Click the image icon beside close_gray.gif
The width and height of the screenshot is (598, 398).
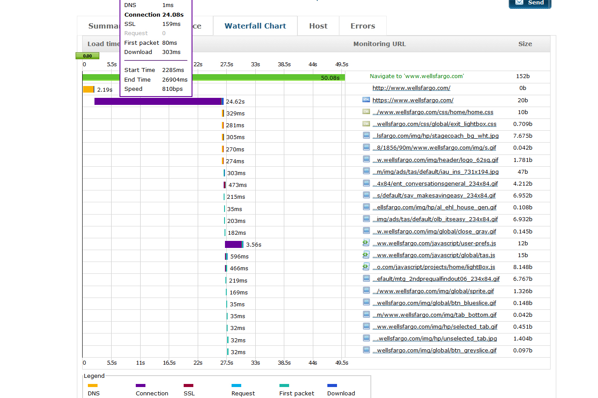tap(366, 231)
